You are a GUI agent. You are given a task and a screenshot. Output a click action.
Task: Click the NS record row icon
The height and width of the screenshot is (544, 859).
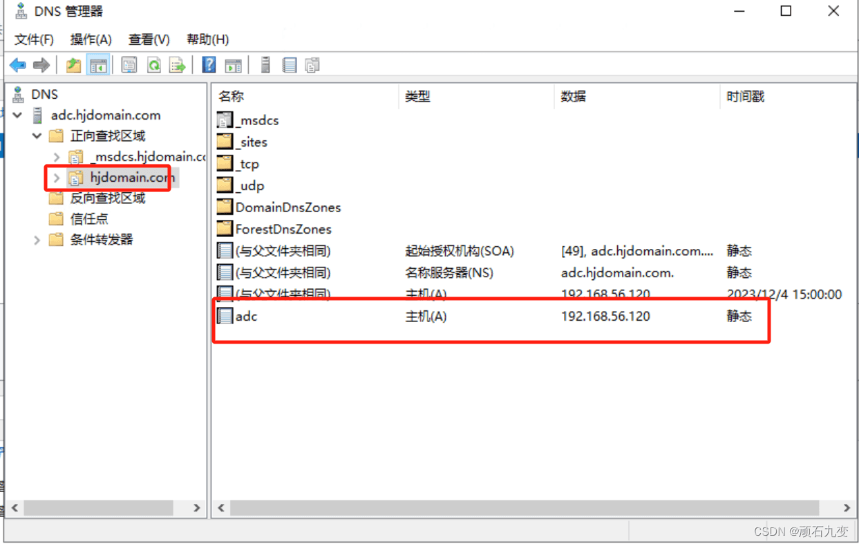tap(225, 272)
